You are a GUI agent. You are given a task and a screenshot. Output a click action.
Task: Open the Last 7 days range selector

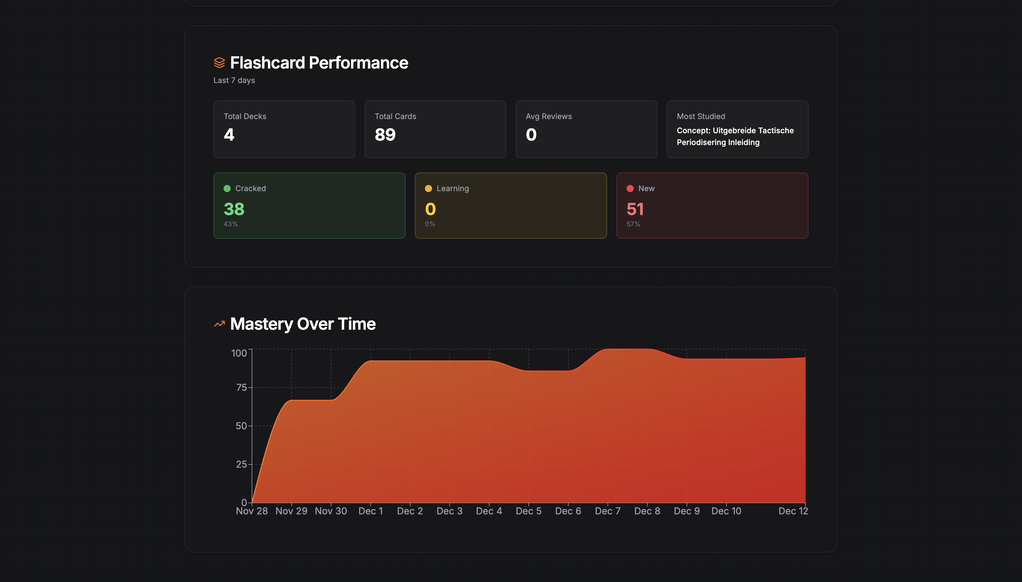pyautogui.click(x=234, y=80)
